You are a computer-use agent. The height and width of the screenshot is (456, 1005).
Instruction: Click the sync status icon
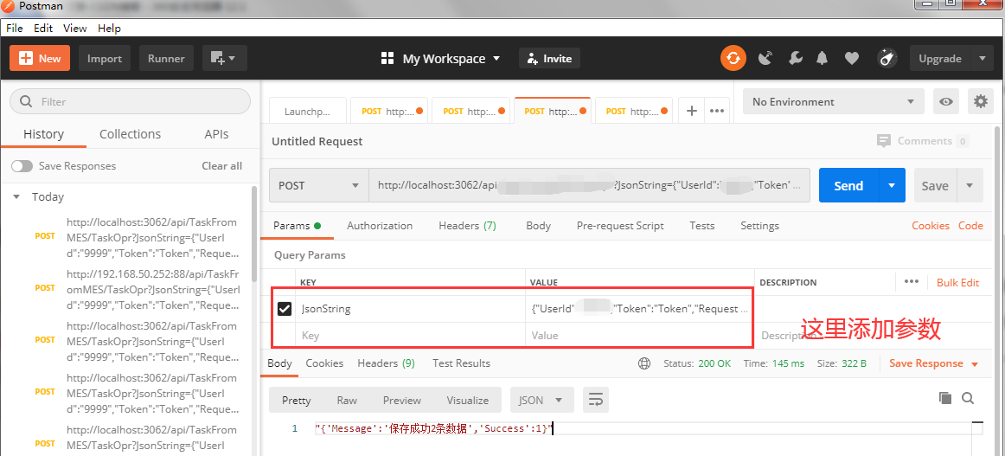coord(733,58)
